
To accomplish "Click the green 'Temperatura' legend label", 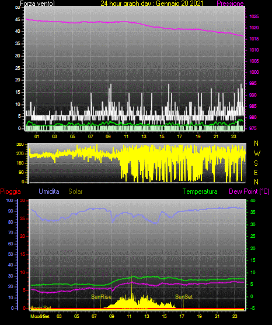I will 200,191.
